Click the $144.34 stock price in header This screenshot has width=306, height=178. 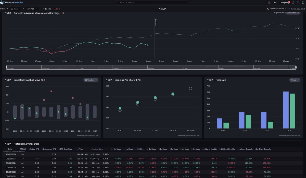[49, 9]
